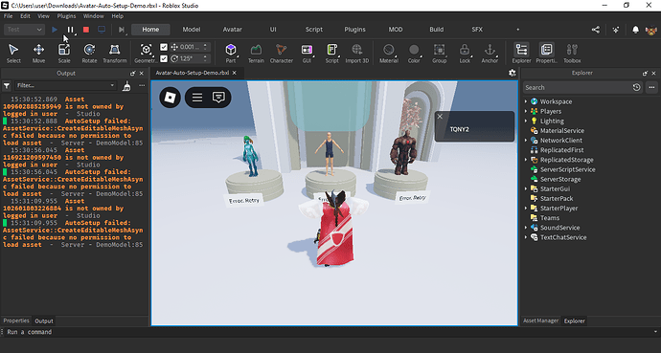
Task: Pause the test simulation
Action: (70, 30)
